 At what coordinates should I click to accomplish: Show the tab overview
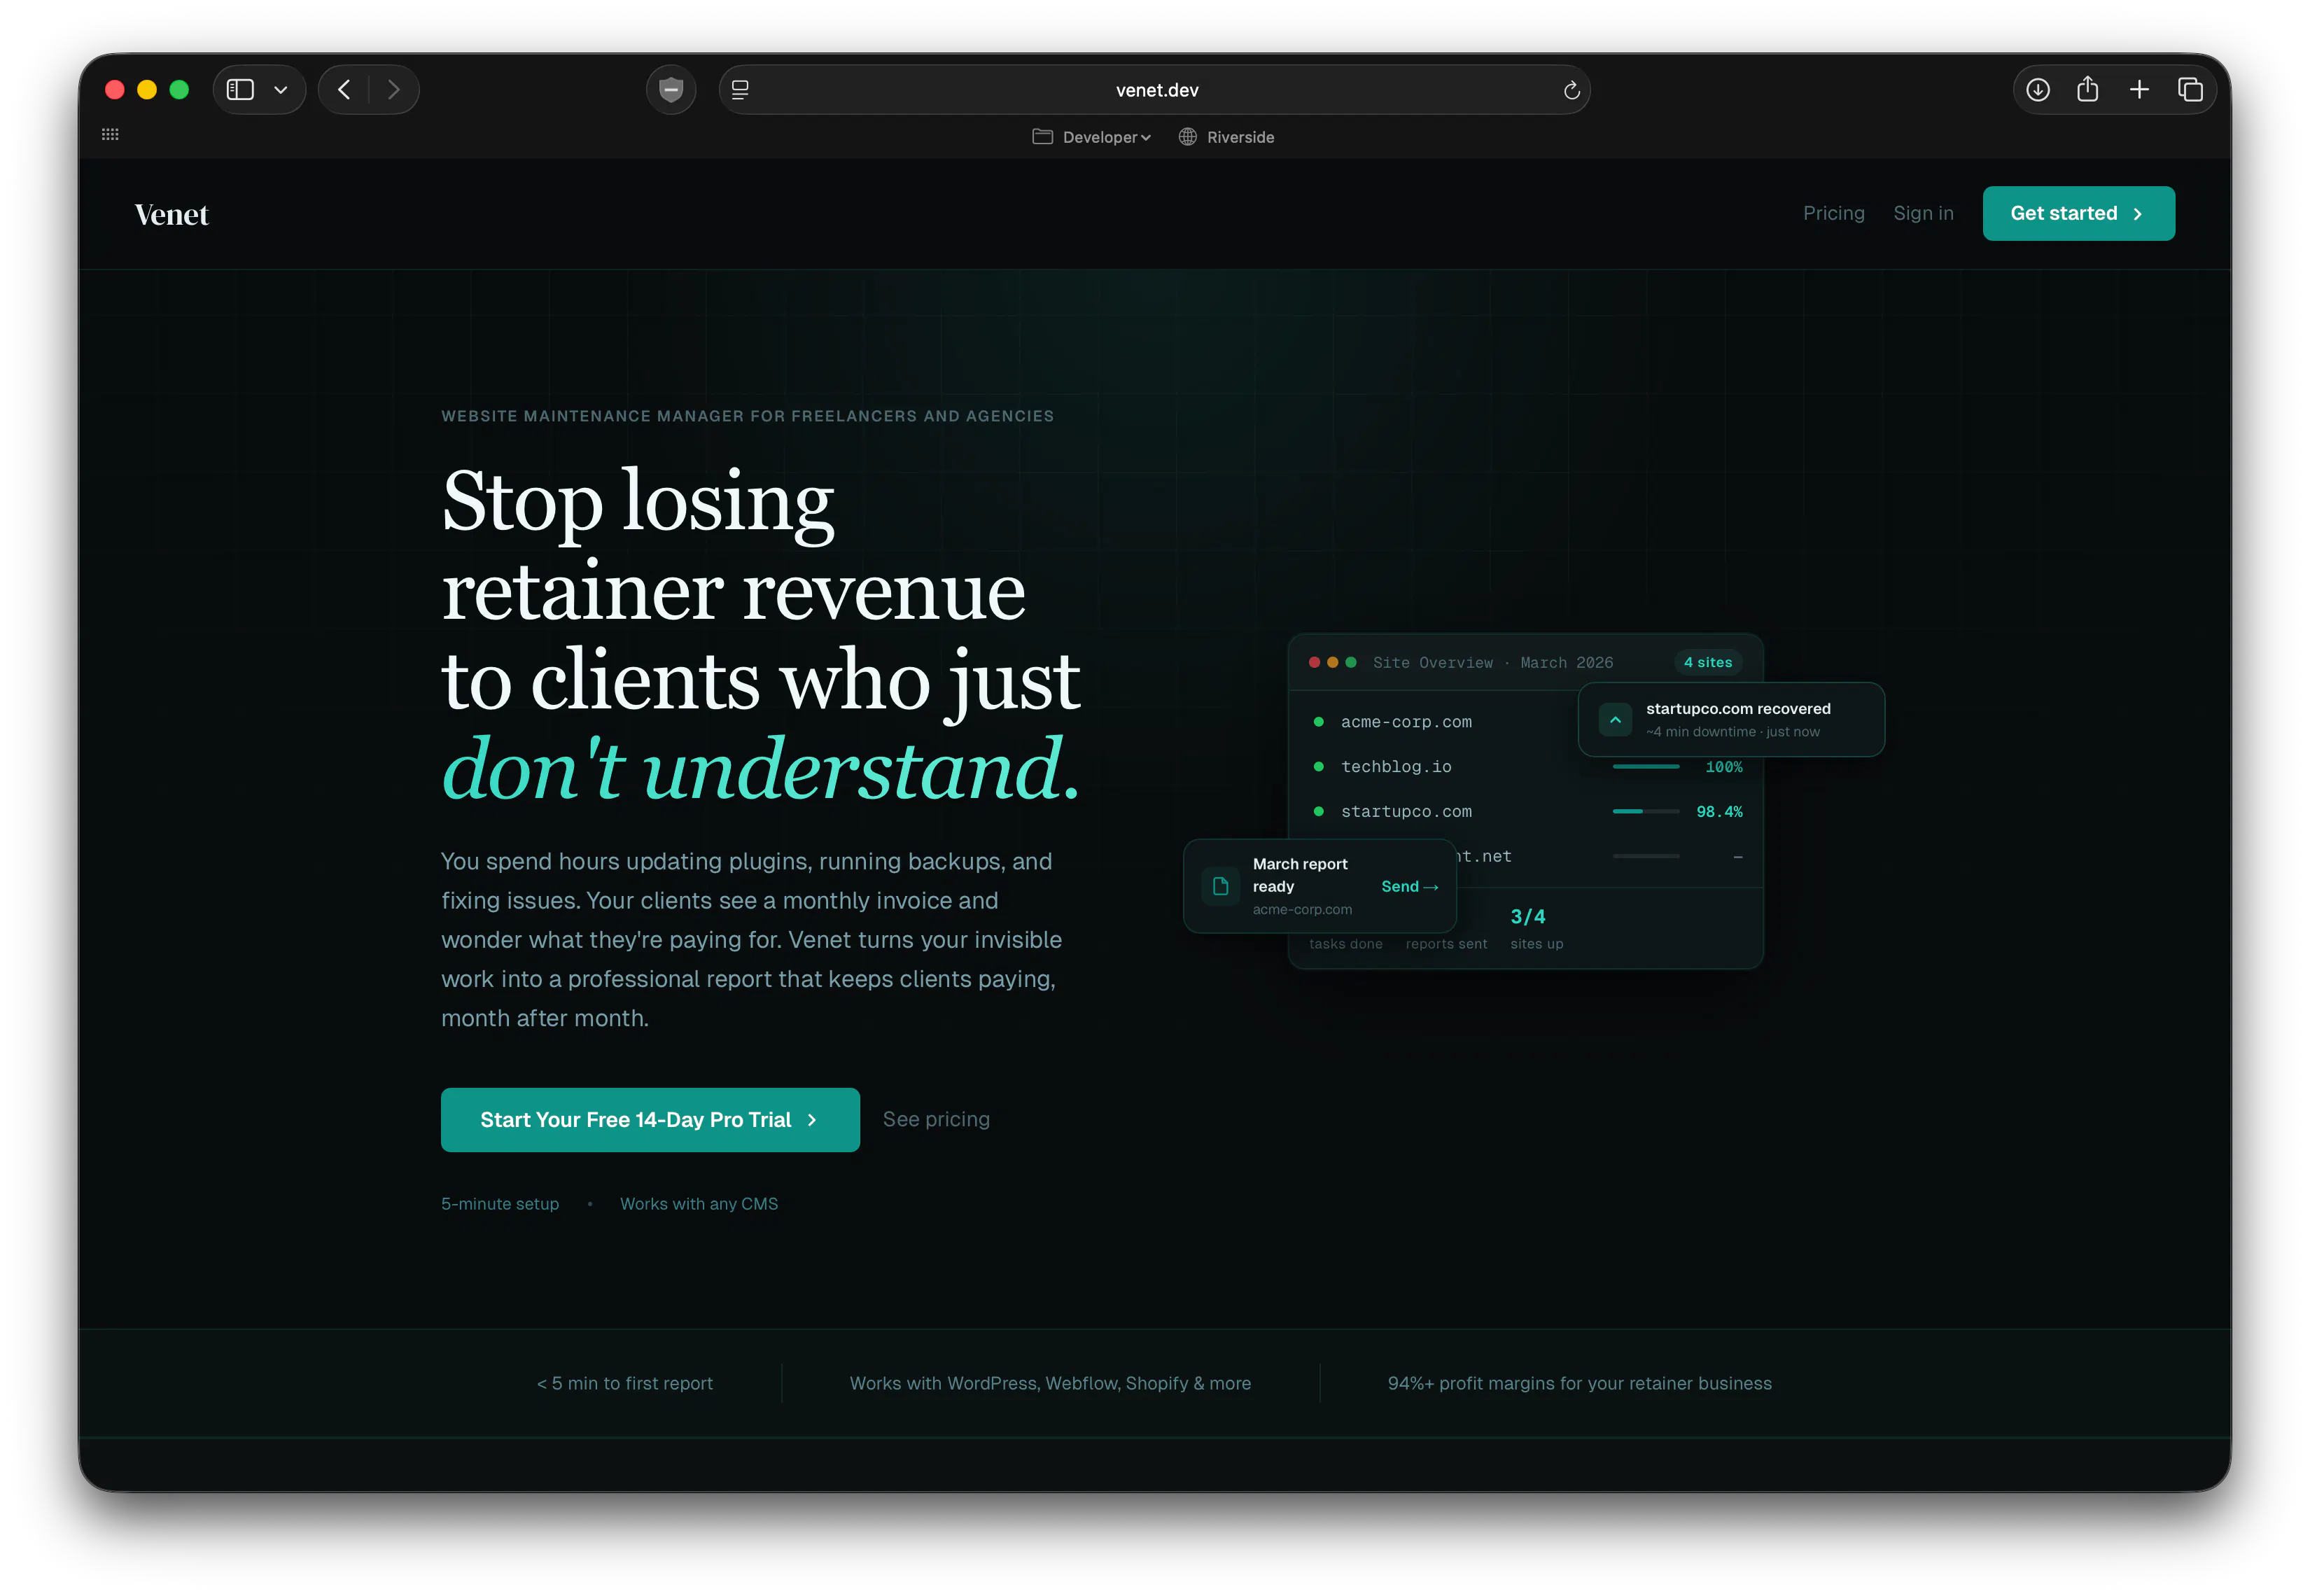(2190, 90)
